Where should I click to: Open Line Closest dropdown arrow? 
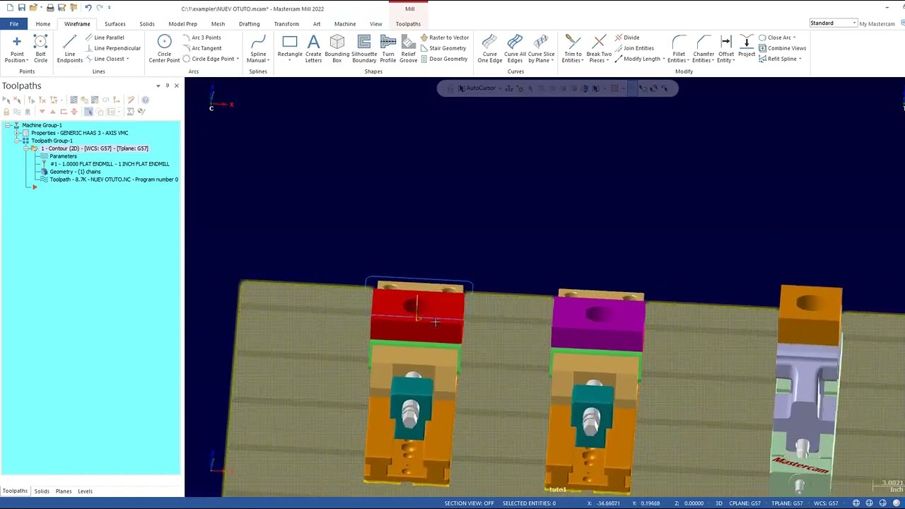[127, 59]
